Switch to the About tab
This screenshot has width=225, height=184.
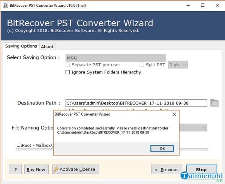[x=47, y=46]
